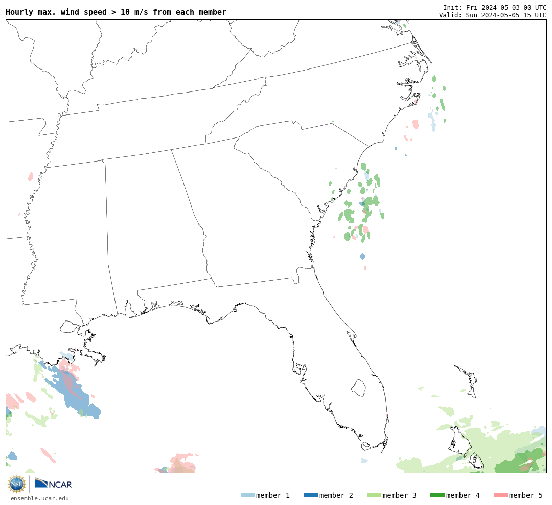Screen dimensions: 552x505
Task: Click the pink wind patch at the bottom map edge
Action: (181, 464)
